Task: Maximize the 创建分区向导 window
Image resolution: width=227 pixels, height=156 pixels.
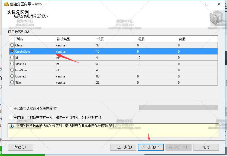Action: point(207,4)
